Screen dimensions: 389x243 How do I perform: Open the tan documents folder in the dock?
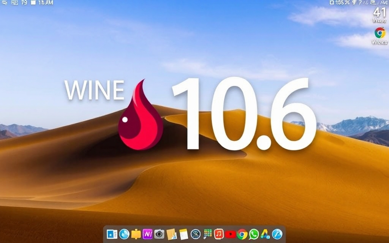171,234
